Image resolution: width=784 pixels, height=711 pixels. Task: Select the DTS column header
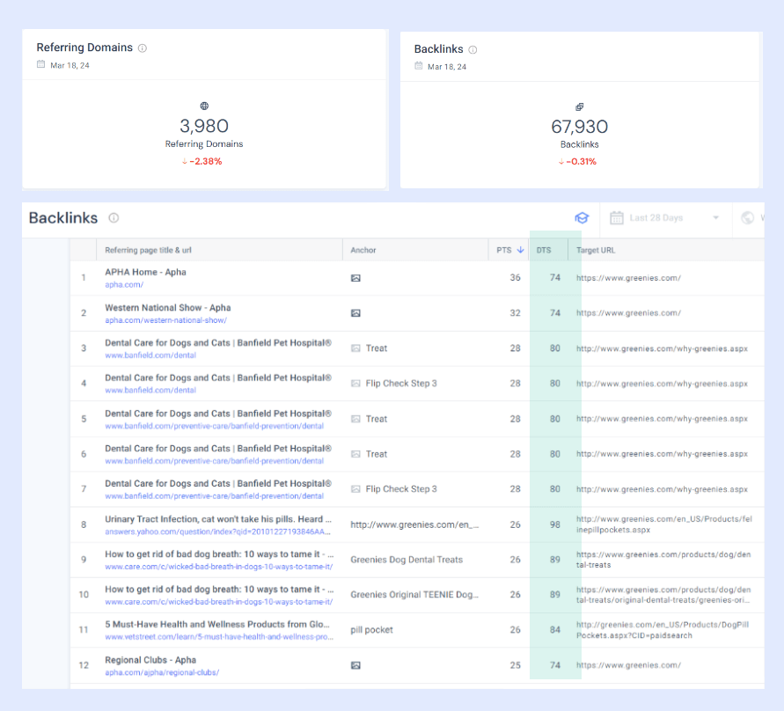pyautogui.click(x=544, y=250)
